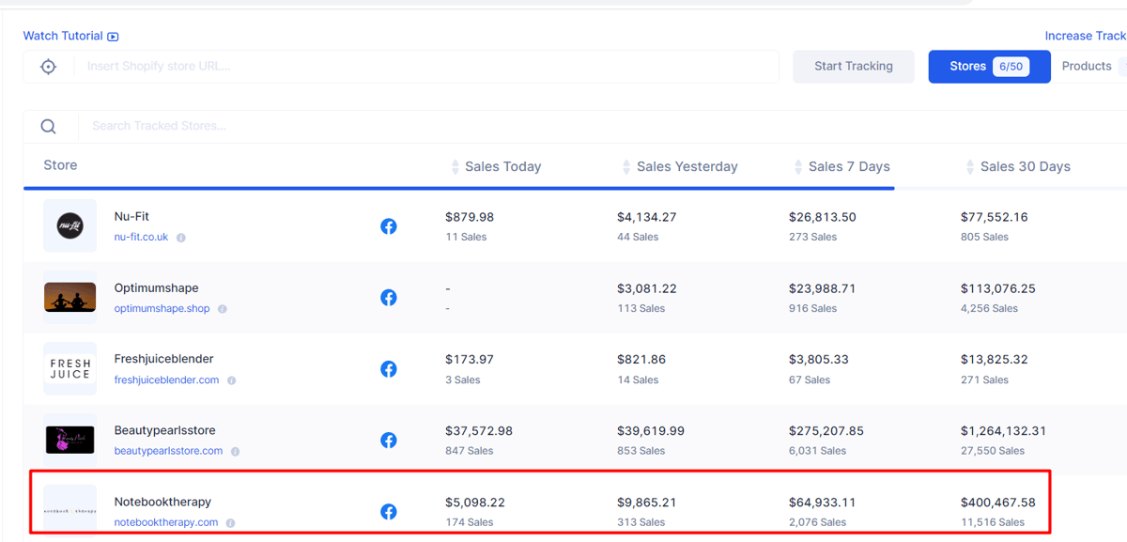Select the Nu-Fit store name
The image size is (1127, 542).
(x=131, y=217)
